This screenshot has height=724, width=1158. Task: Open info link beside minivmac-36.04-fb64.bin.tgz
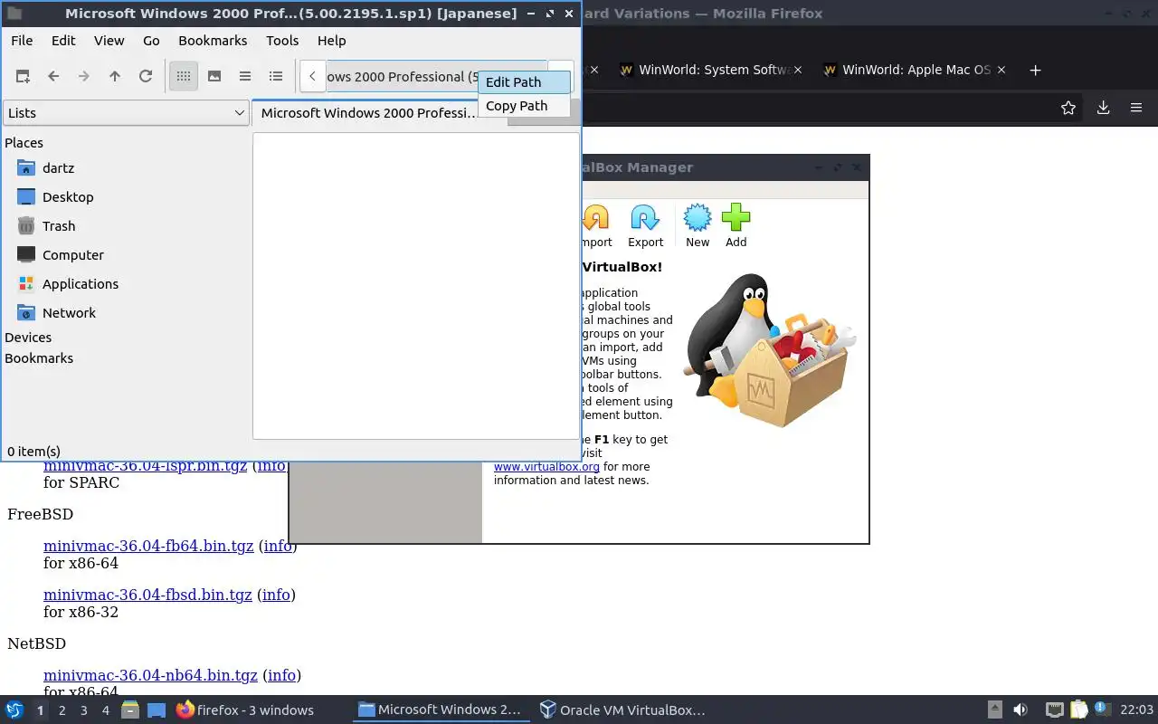click(278, 546)
